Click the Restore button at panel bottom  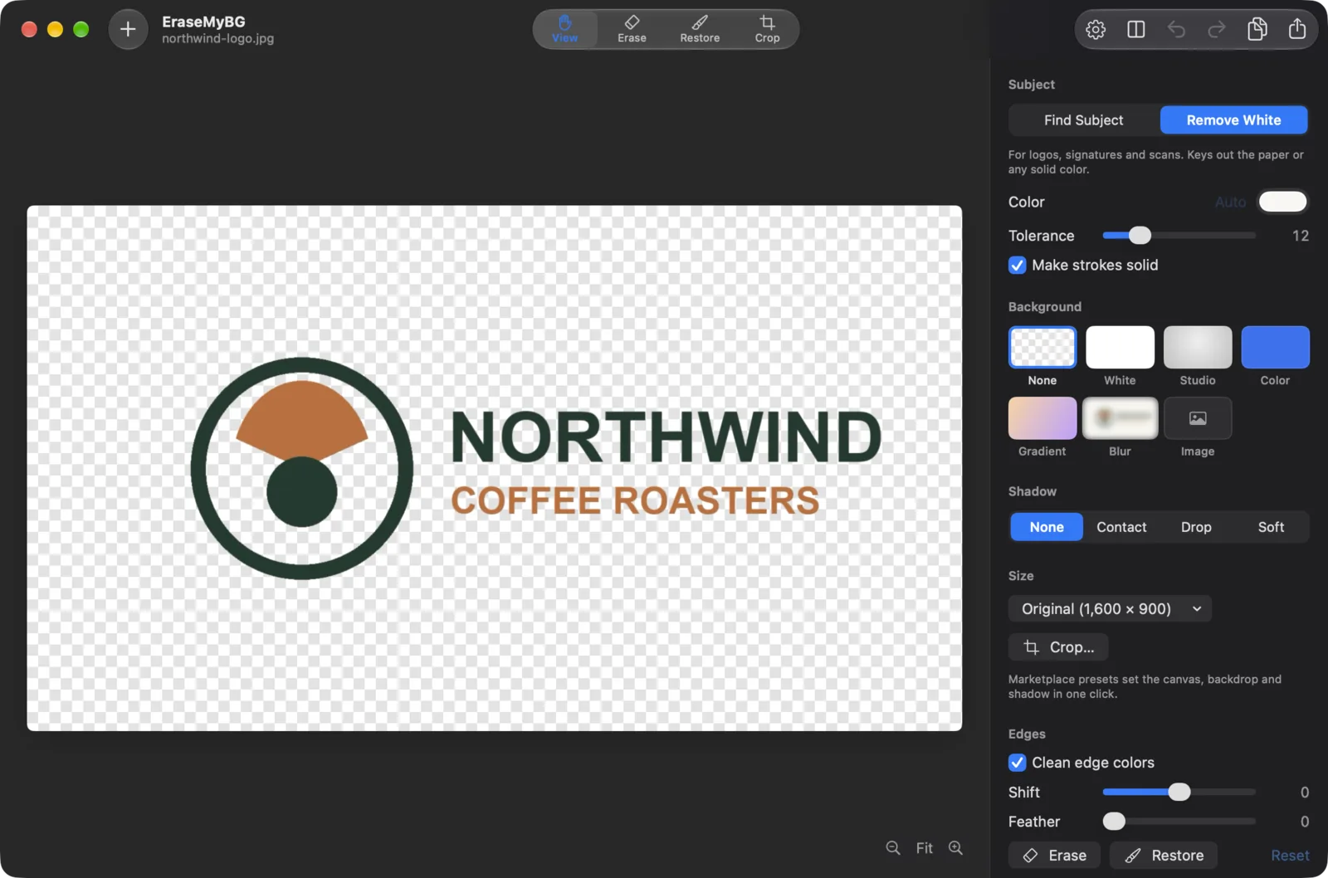1164,855
